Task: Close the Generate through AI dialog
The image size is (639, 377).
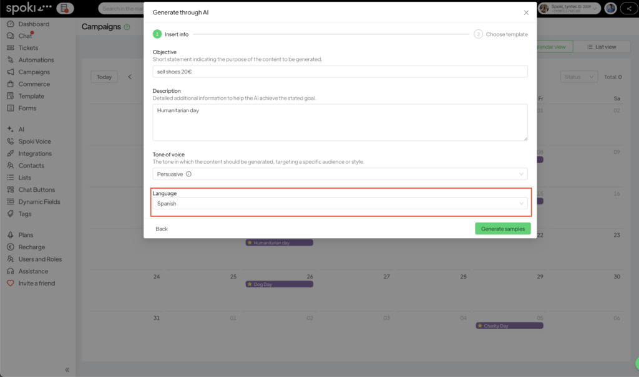Action: 525,12
